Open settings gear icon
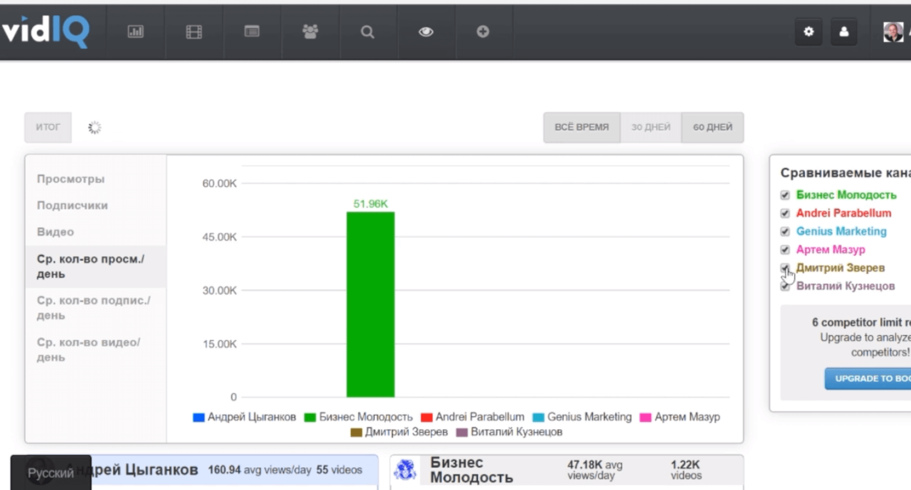Screen dimensions: 911x490 809,32
